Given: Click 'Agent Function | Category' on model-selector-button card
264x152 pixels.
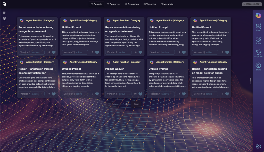Looking at the screenshot, I should pos(213,62).
